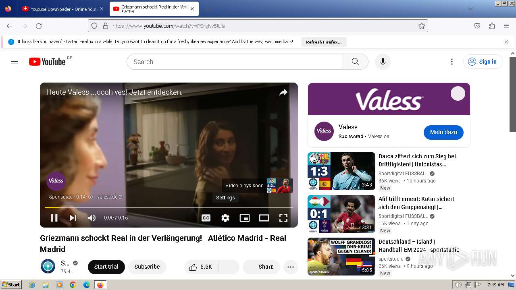Open the more actions ellipsis below video
516x290 pixels.
pos(291,267)
